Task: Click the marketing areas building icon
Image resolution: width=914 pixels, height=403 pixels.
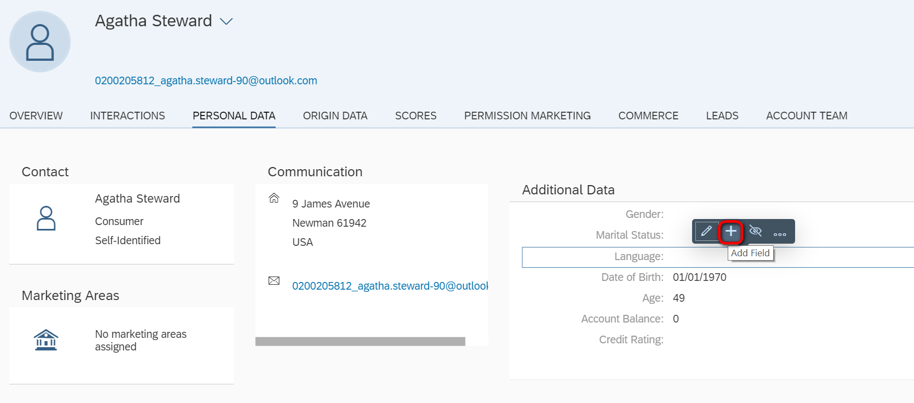Action: [46, 339]
